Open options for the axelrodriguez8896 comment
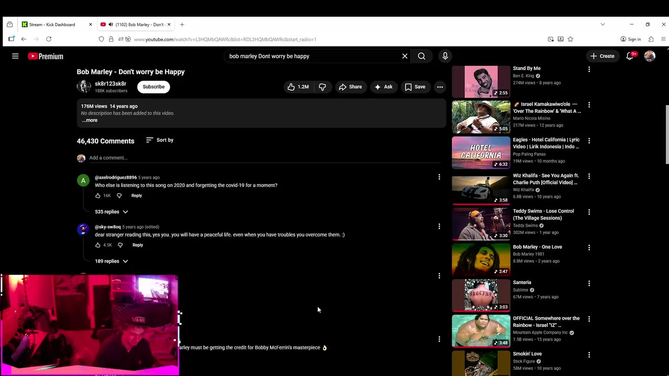669x376 pixels. (439, 177)
